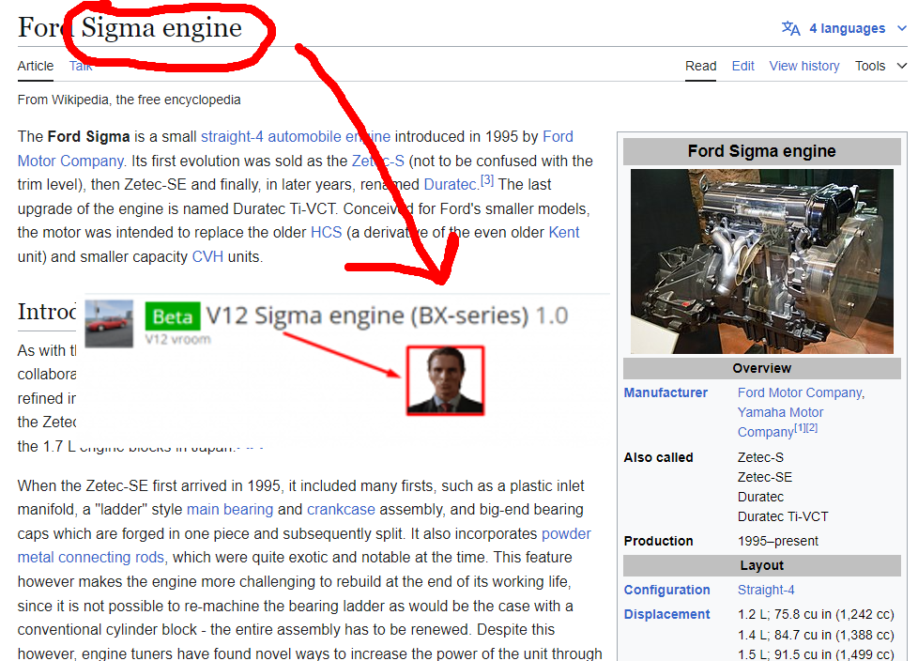The height and width of the screenshot is (661, 918).
Task: Open citation reference [3]
Action: click(x=487, y=180)
